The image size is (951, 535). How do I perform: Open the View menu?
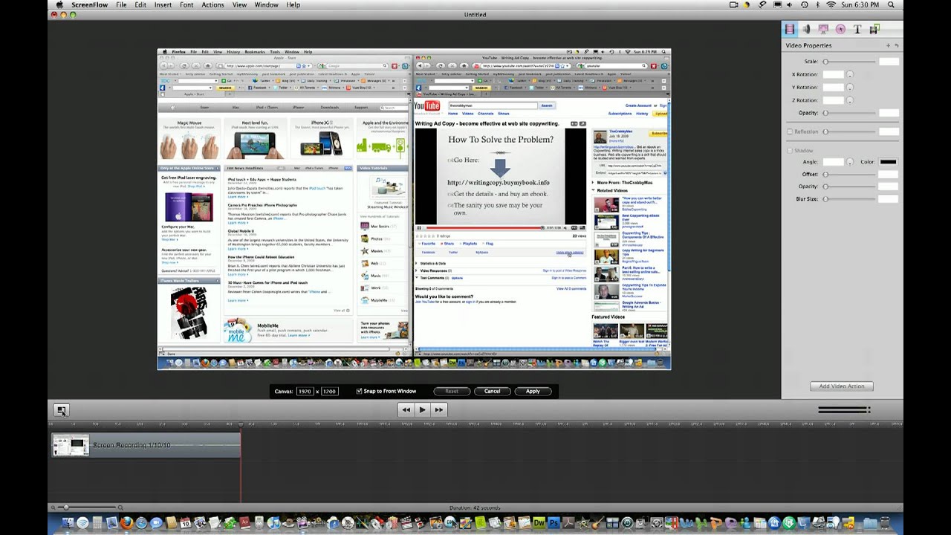coord(239,4)
